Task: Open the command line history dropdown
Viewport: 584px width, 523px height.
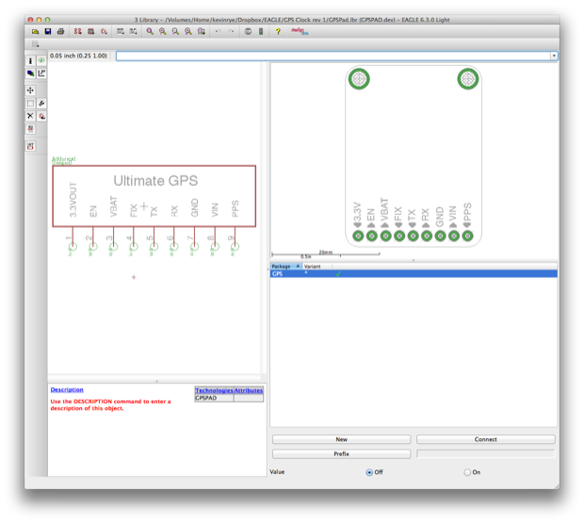Action: (554, 56)
